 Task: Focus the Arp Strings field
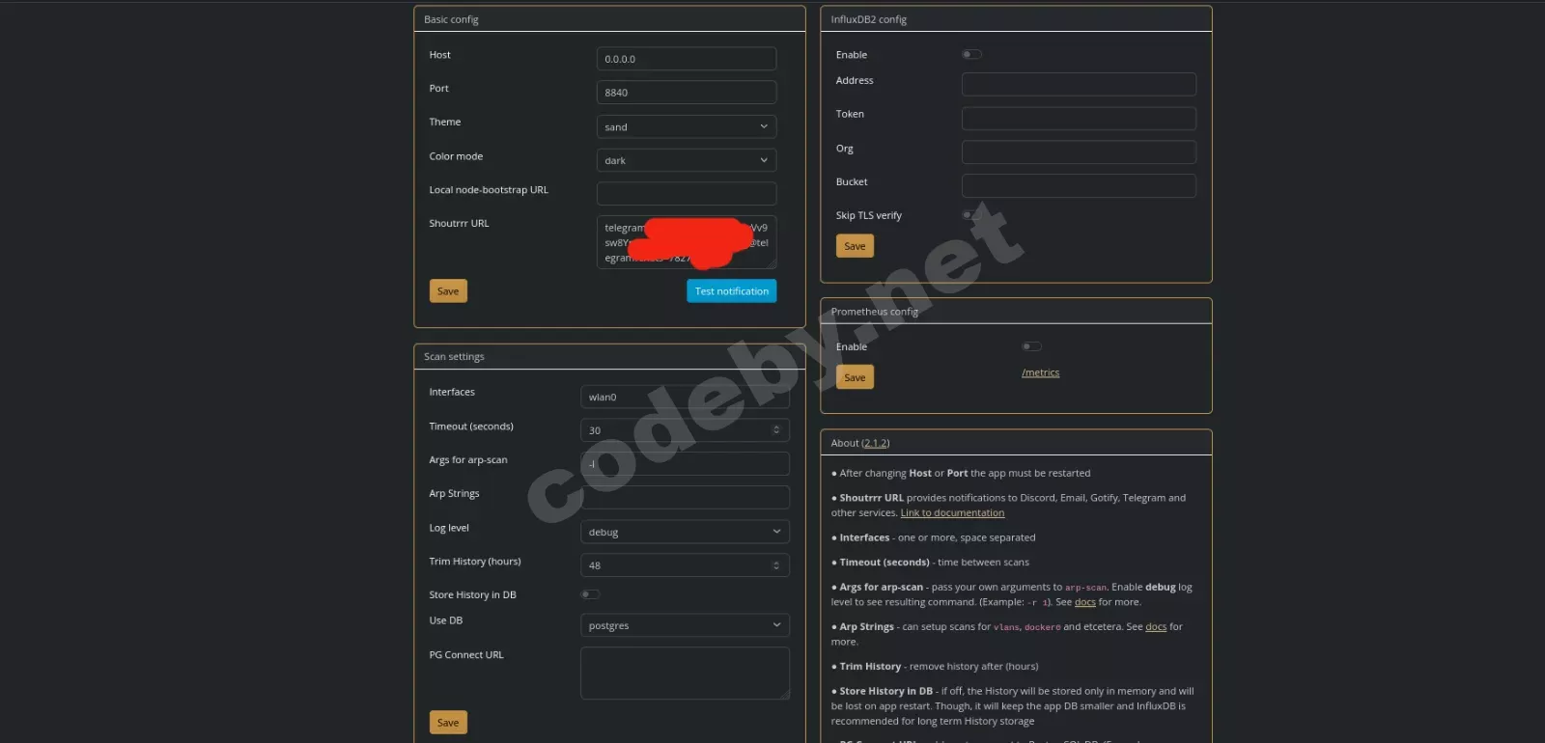pyautogui.click(x=685, y=498)
